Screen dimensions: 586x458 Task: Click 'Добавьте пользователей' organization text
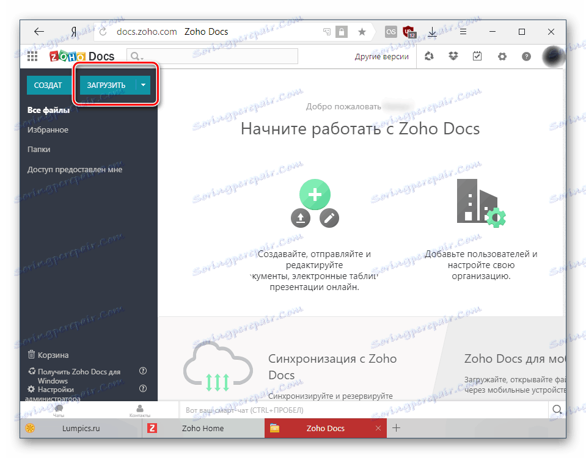coord(481,265)
